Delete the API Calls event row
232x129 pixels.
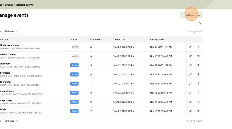click(198, 111)
